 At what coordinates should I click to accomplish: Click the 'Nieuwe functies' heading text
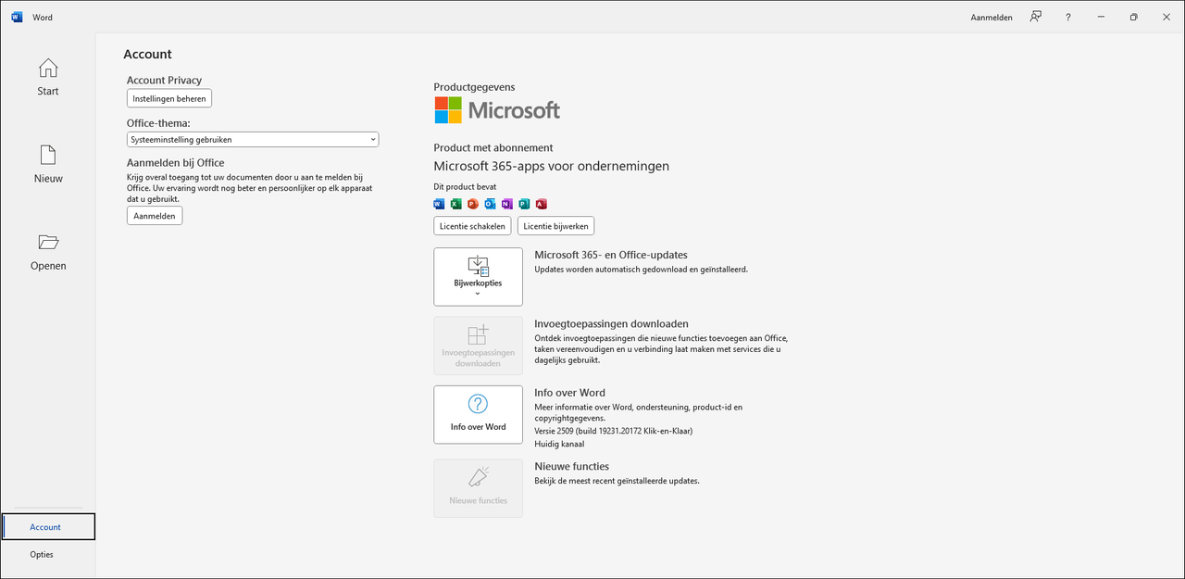coord(571,466)
